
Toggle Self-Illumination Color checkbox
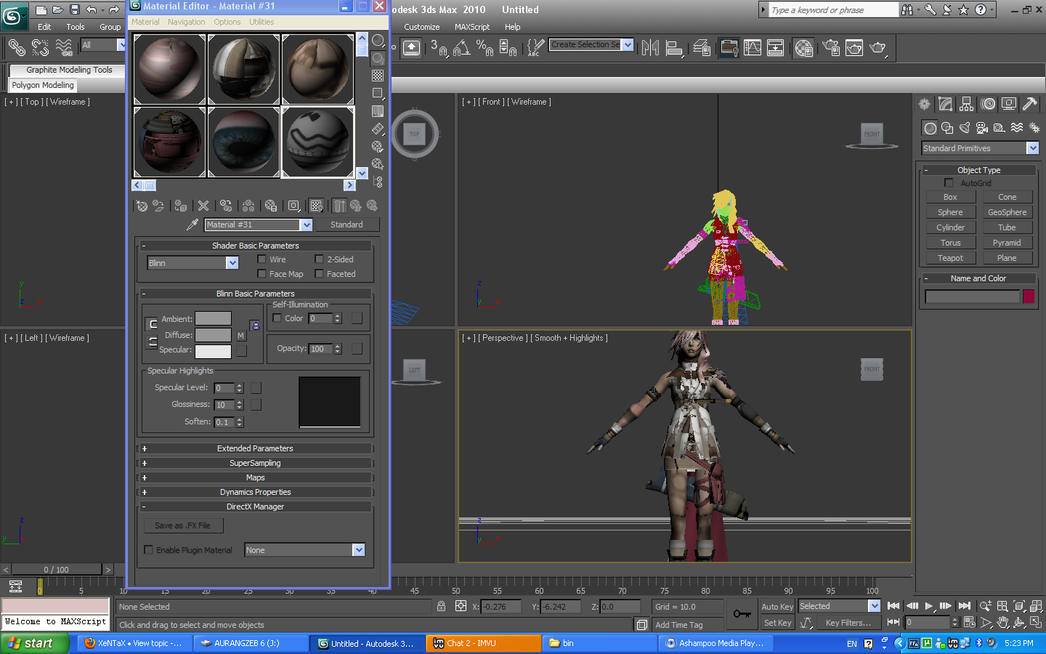(277, 318)
